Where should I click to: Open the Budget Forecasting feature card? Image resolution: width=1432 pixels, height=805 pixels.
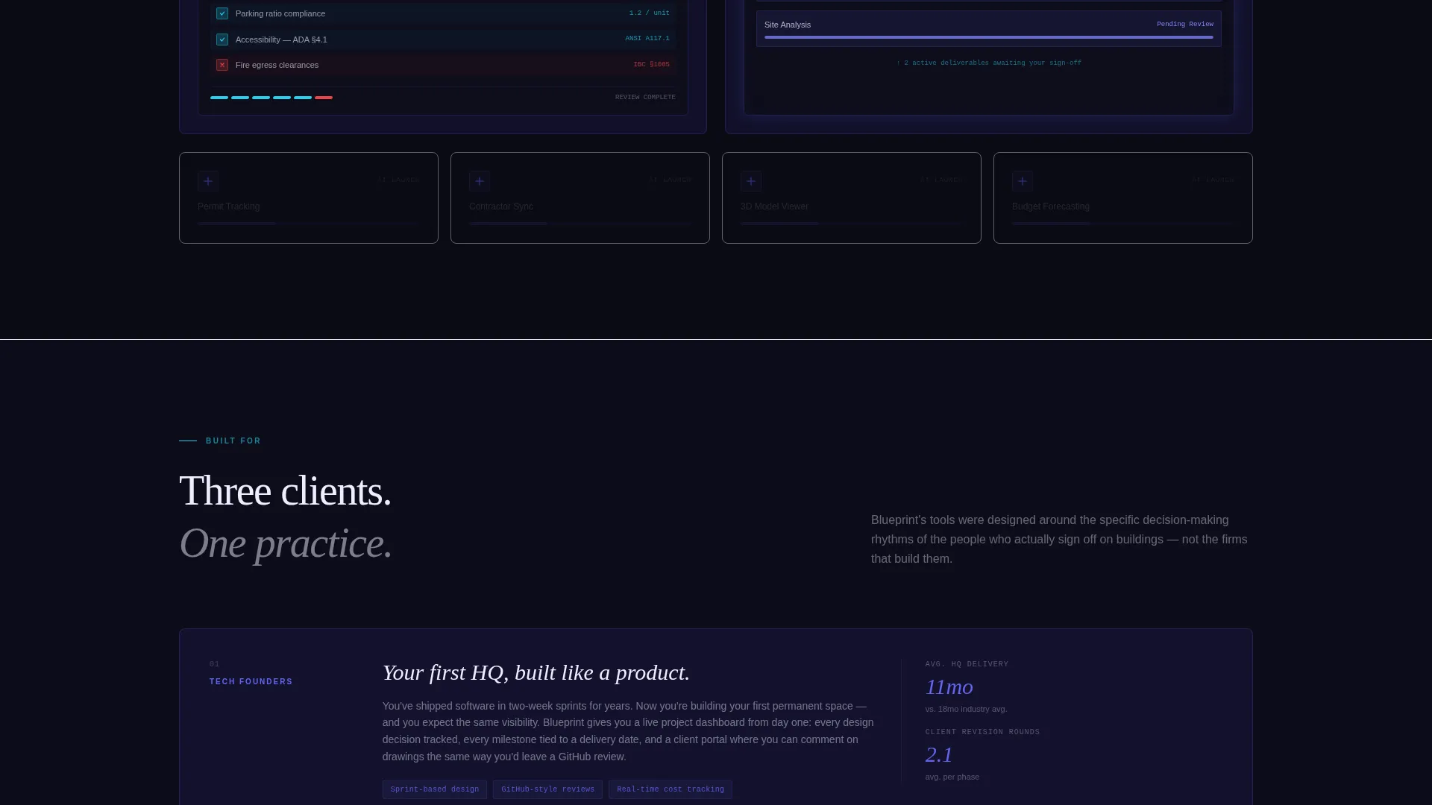tap(1123, 198)
